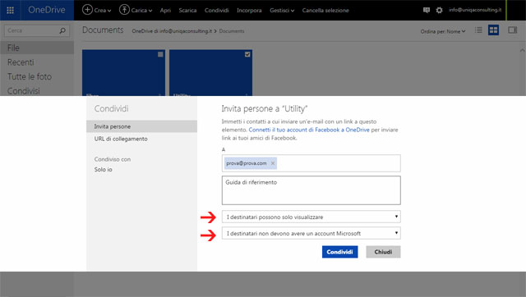Select File in the sidebar
526x297 pixels.
(37, 48)
